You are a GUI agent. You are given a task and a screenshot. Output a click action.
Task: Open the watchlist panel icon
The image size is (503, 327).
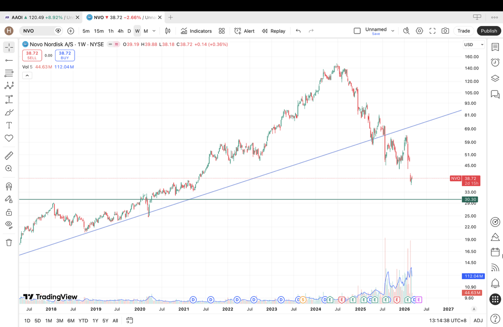click(x=495, y=47)
